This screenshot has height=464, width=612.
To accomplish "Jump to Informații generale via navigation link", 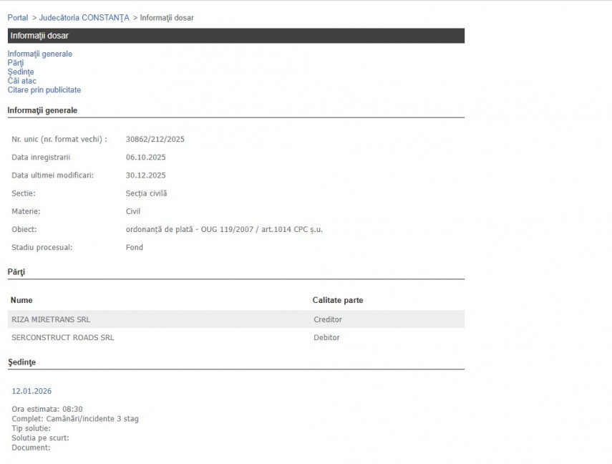I will (39, 54).
